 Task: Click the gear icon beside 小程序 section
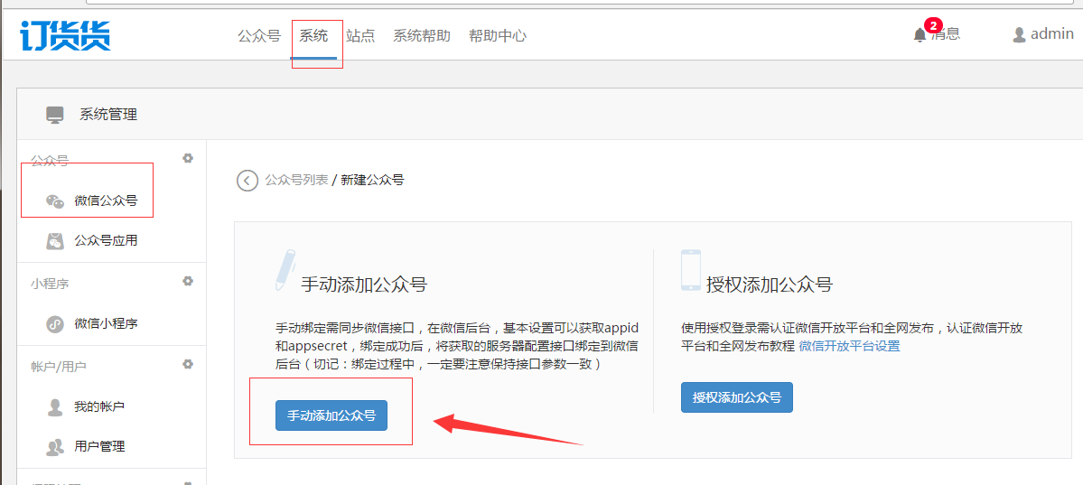187,281
